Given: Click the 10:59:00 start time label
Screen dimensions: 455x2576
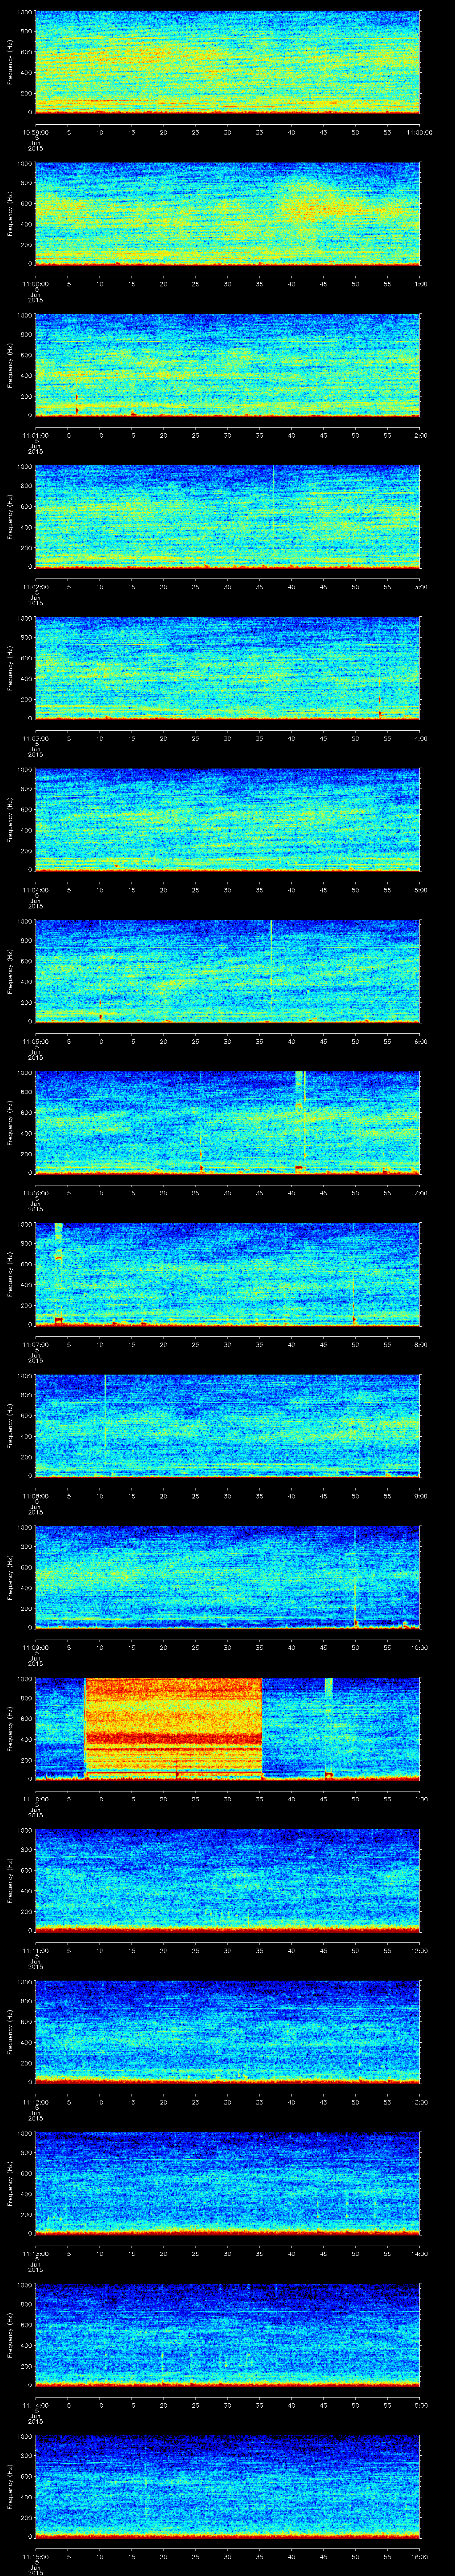Looking at the screenshot, I should pyautogui.click(x=35, y=132).
